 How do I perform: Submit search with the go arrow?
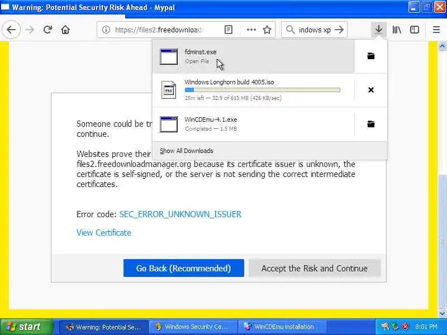pos(339,30)
